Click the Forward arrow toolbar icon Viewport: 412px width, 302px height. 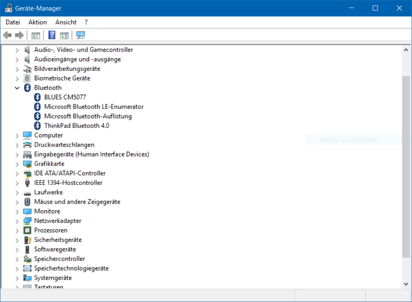point(19,35)
